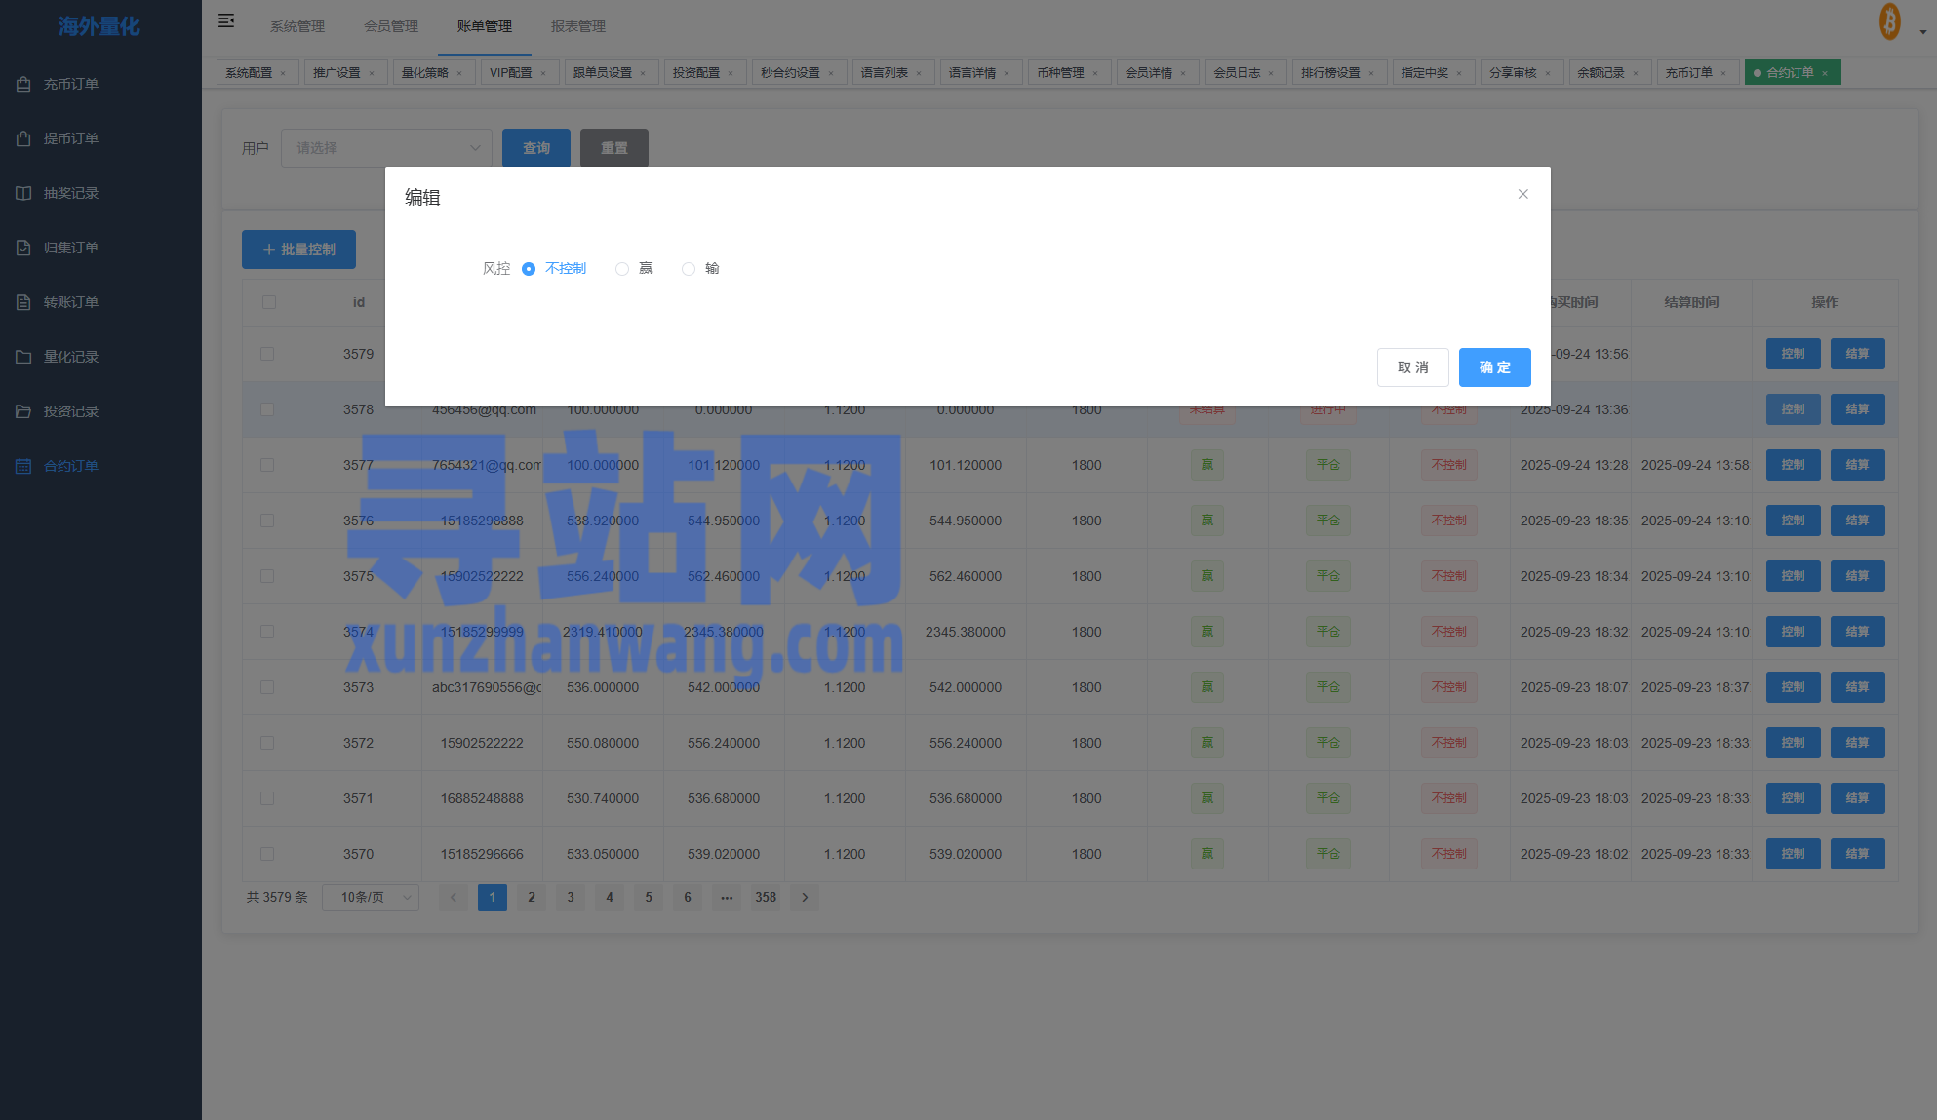Click the sidebar collapse hamburger icon
This screenshot has width=1937, height=1120.
point(226,20)
